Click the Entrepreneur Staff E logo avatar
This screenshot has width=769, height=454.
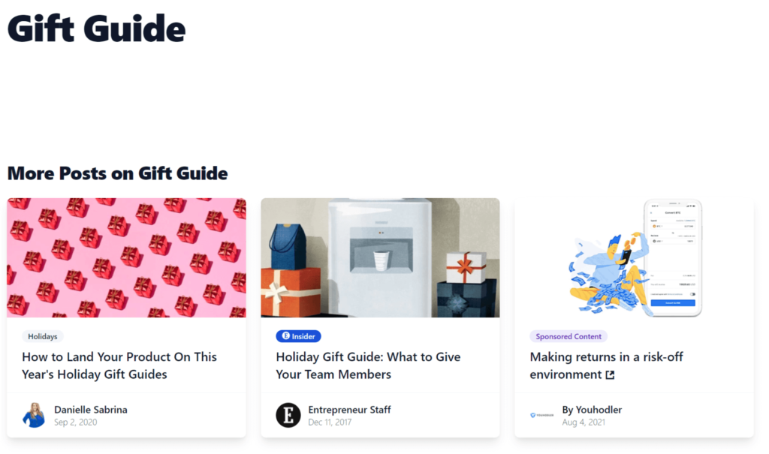pyautogui.click(x=288, y=415)
